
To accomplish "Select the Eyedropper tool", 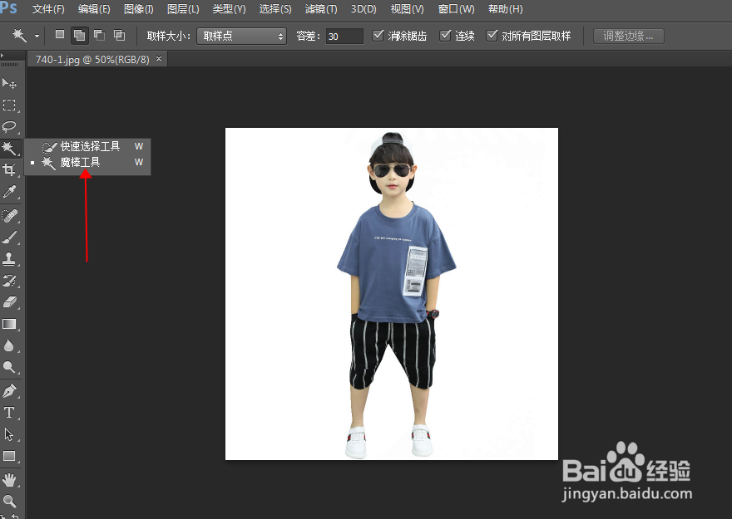I will [x=9, y=191].
